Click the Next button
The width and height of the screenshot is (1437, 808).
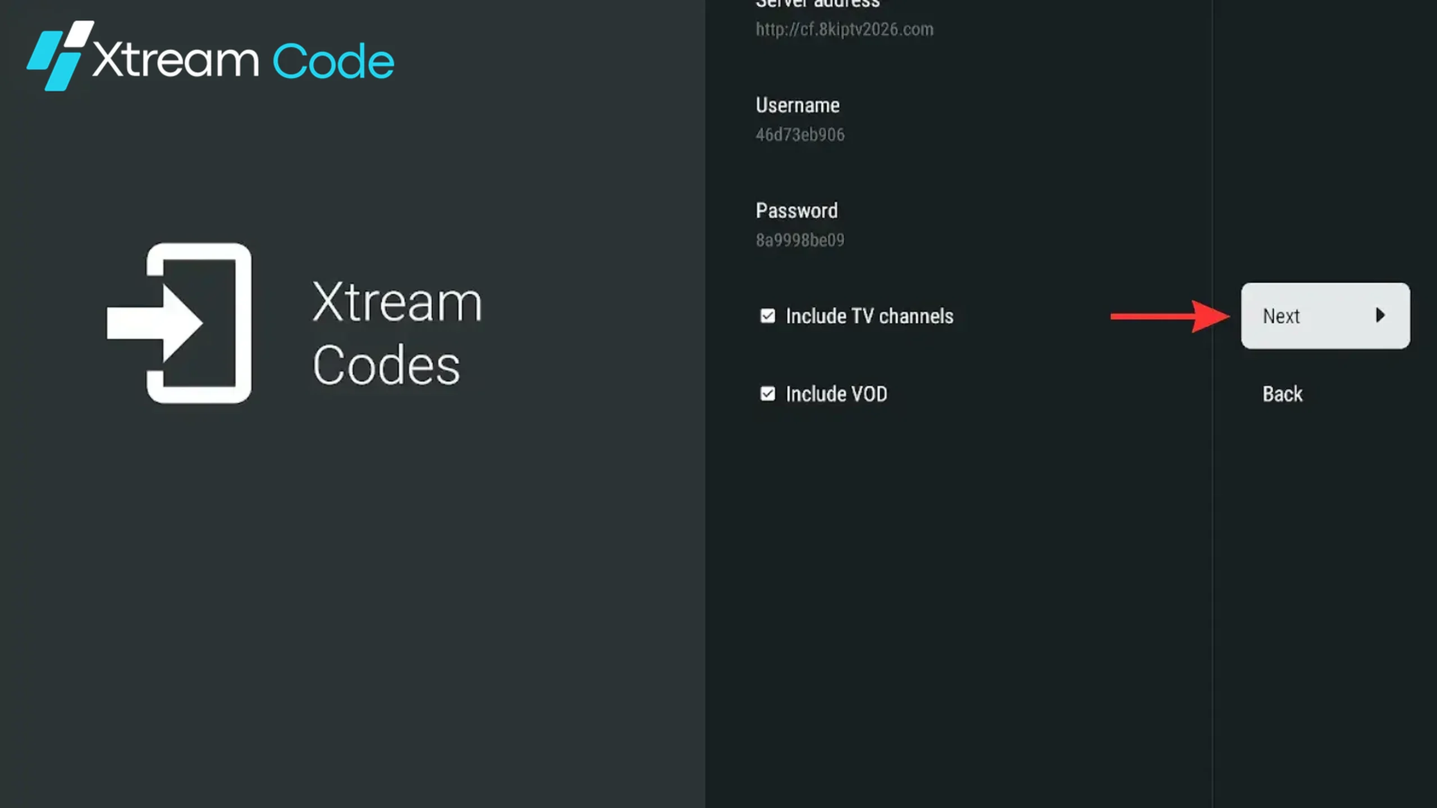[x=1325, y=316]
